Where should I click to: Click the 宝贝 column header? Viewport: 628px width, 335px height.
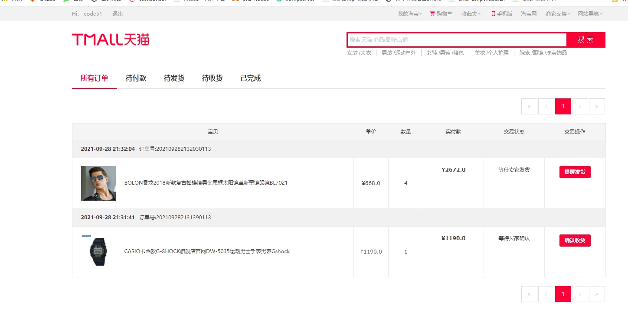click(213, 132)
